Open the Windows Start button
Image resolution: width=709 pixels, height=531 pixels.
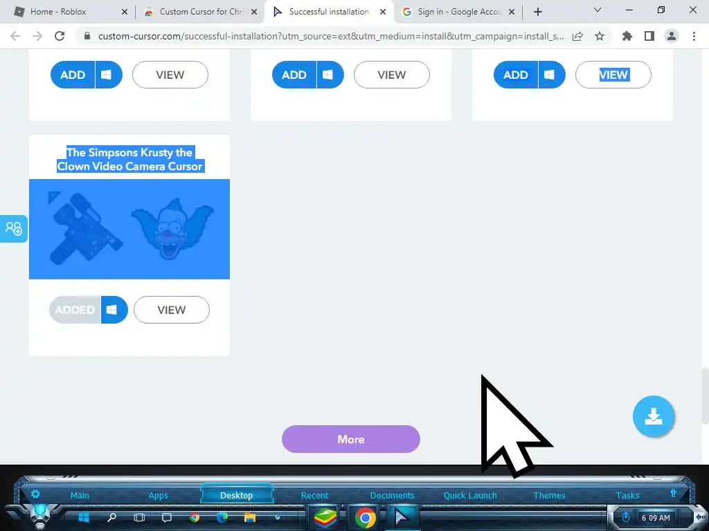84,517
